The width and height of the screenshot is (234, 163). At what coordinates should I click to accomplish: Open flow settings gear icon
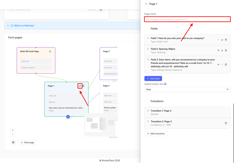click(13, 142)
